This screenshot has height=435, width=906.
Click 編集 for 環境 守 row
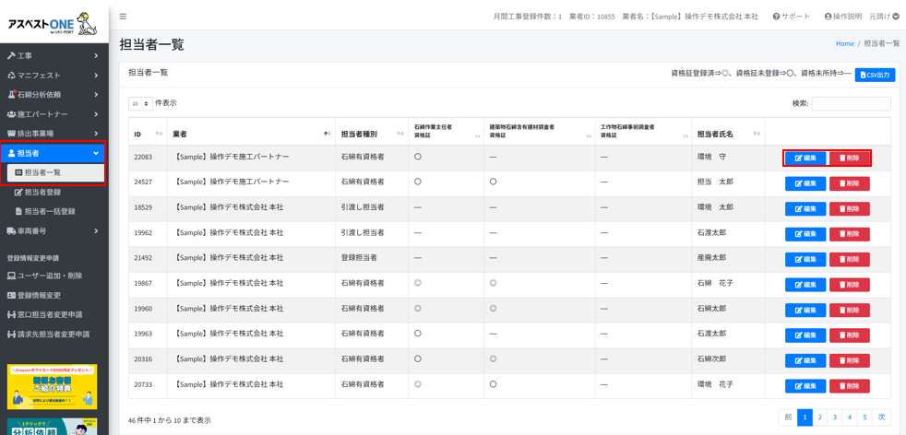click(805, 159)
